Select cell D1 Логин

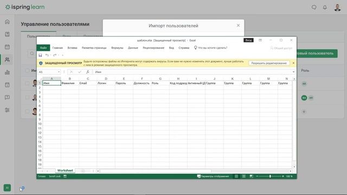pos(106,83)
